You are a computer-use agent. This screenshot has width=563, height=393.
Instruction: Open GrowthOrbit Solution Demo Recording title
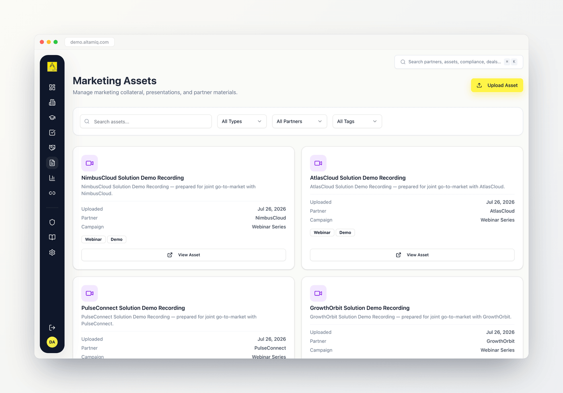pos(360,308)
